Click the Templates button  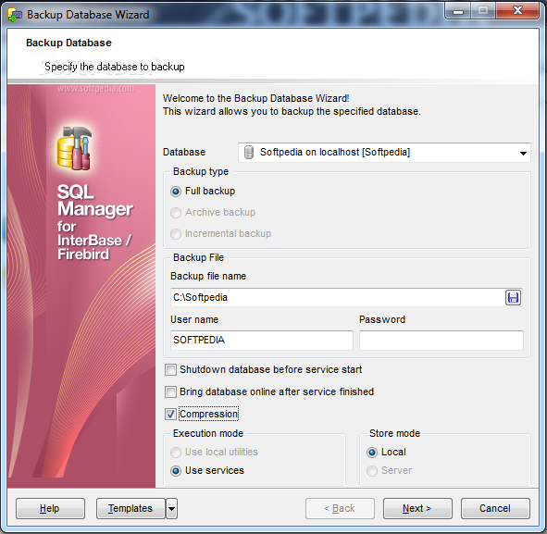click(131, 508)
